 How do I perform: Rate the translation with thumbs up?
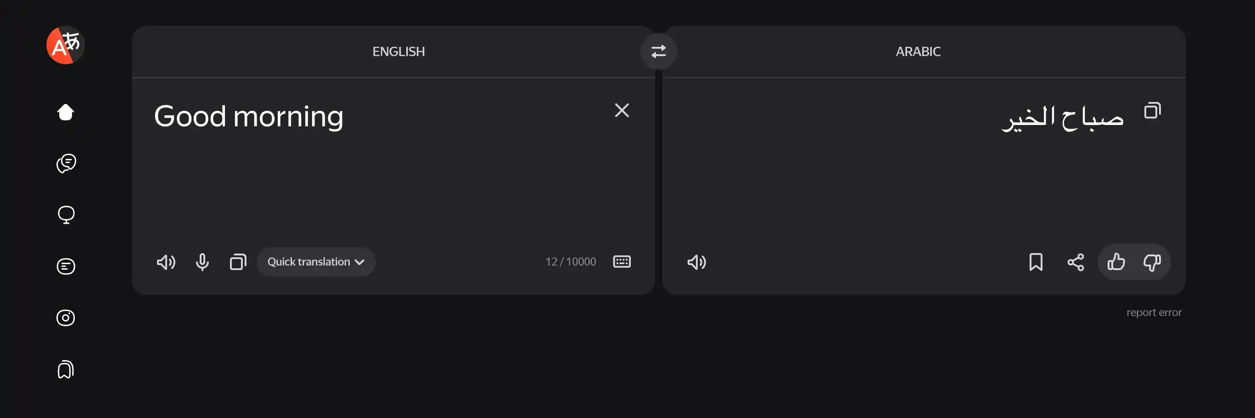[x=1115, y=262]
